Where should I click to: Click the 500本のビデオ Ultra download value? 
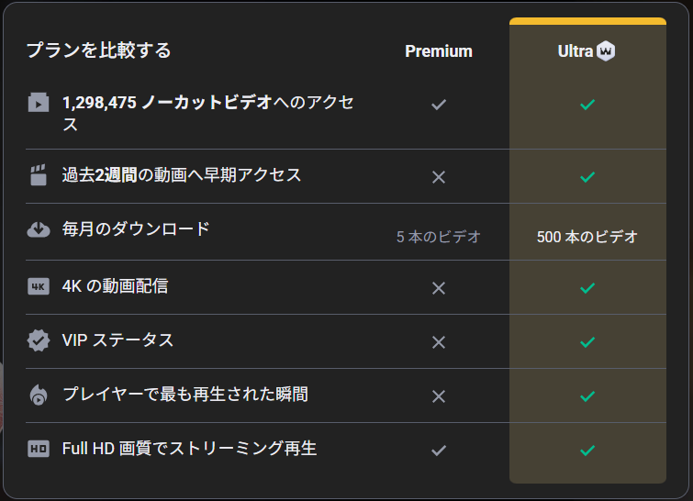coord(587,237)
